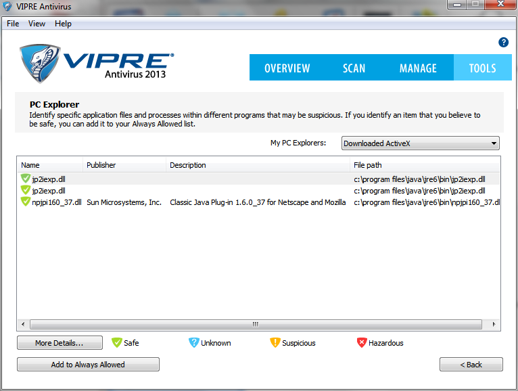Open the View menu
Screen dimensions: 518x391
tap(37, 24)
